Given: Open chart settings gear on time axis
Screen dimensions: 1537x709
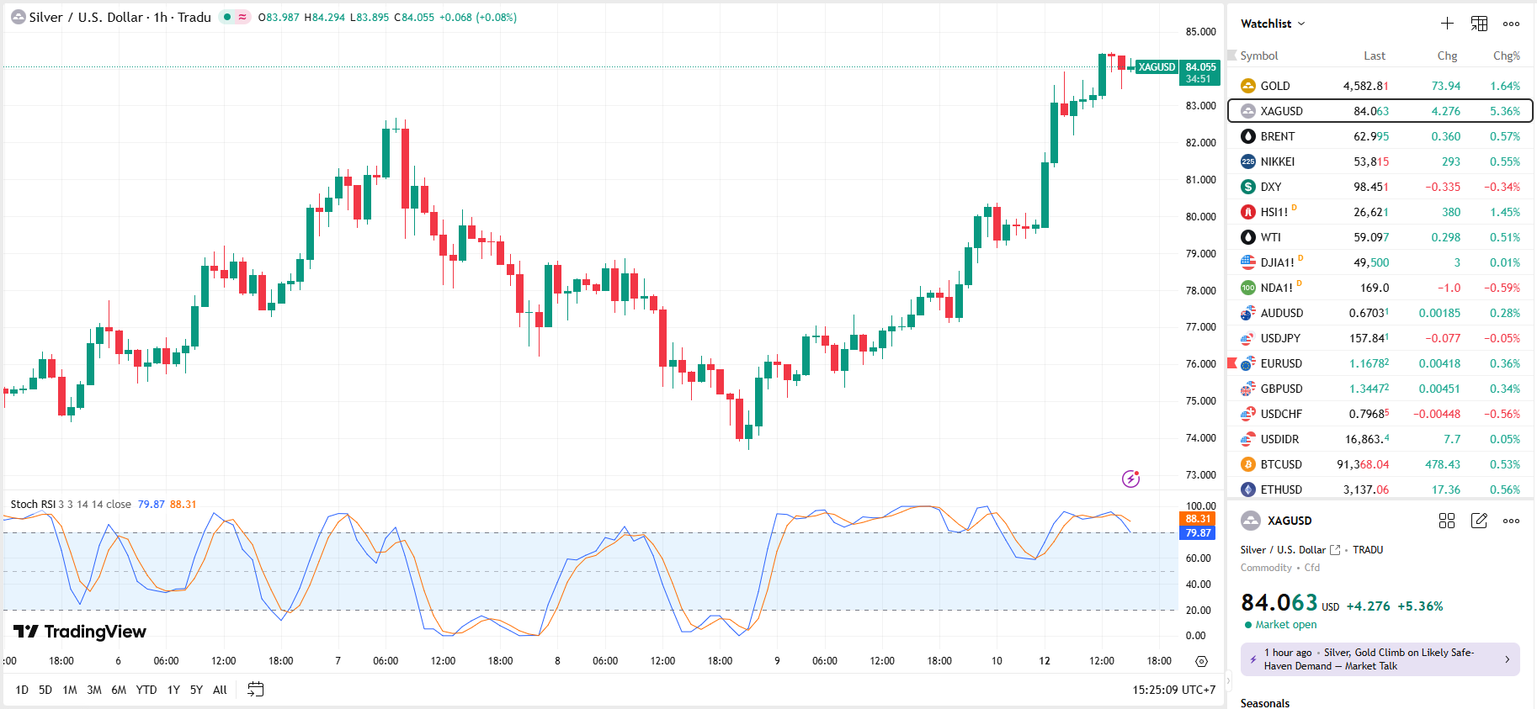Looking at the screenshot, I should click(x=1201, y=661).
